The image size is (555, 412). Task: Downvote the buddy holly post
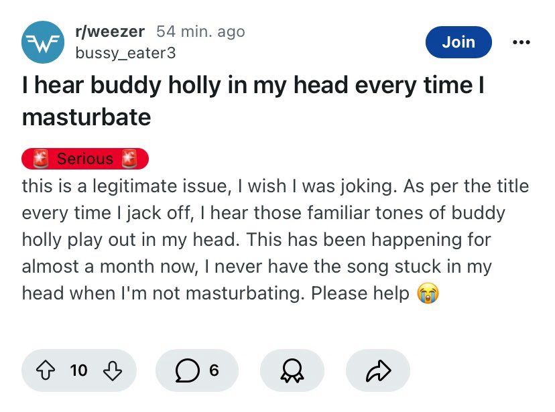113,370
